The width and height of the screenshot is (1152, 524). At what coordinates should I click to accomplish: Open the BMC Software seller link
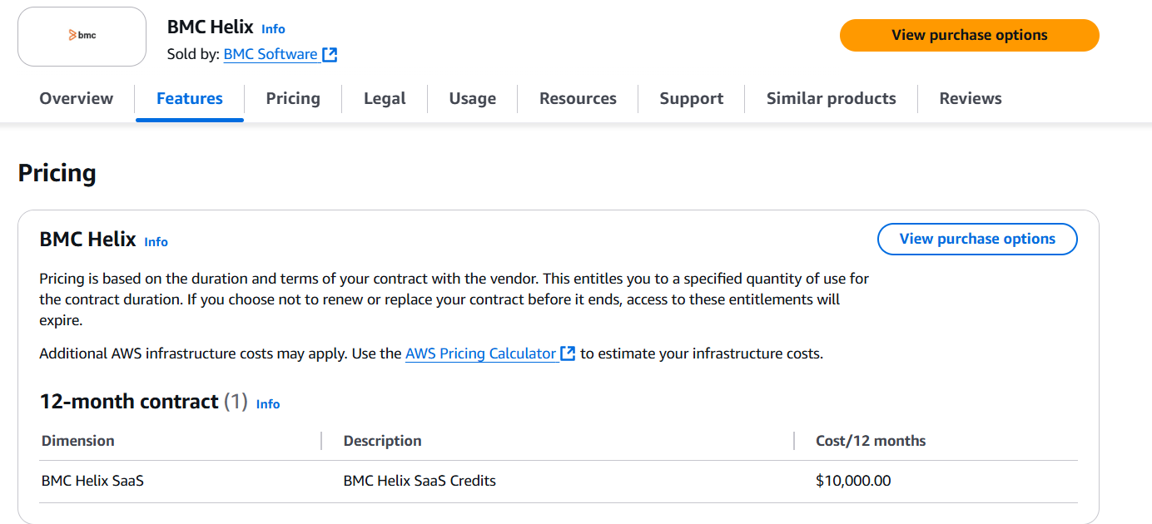pyautogui.click(x=271, y=55)
